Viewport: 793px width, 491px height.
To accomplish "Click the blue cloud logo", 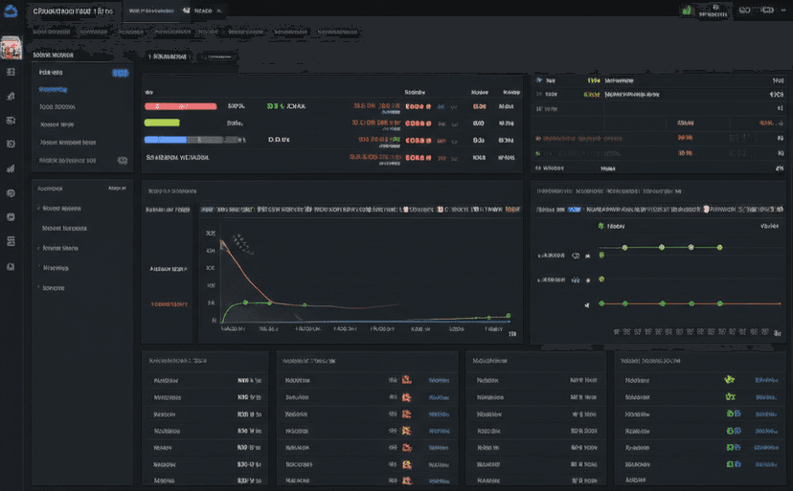I will 11,11.
